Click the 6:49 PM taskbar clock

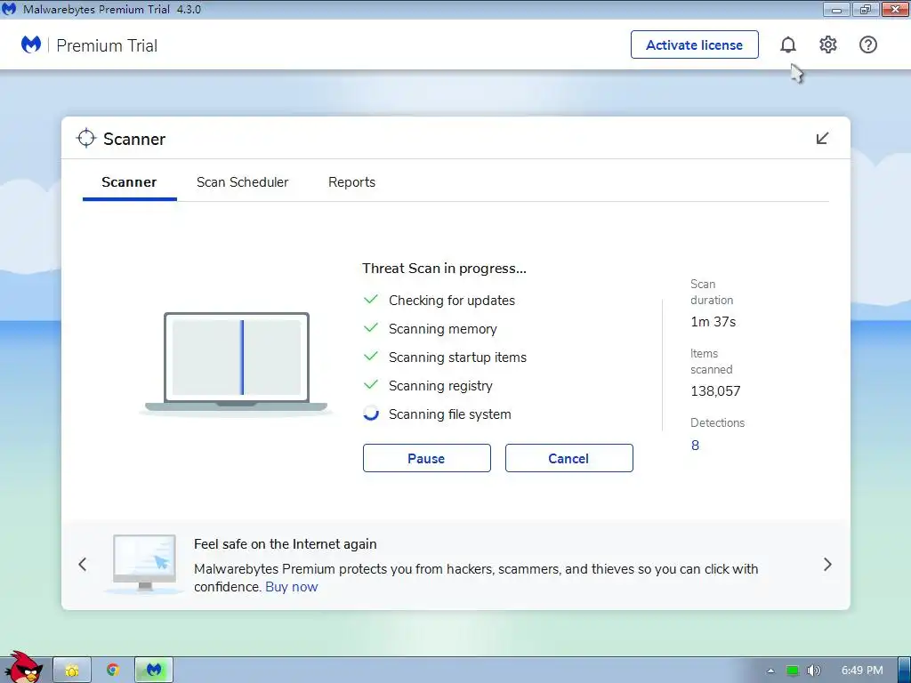862,671
